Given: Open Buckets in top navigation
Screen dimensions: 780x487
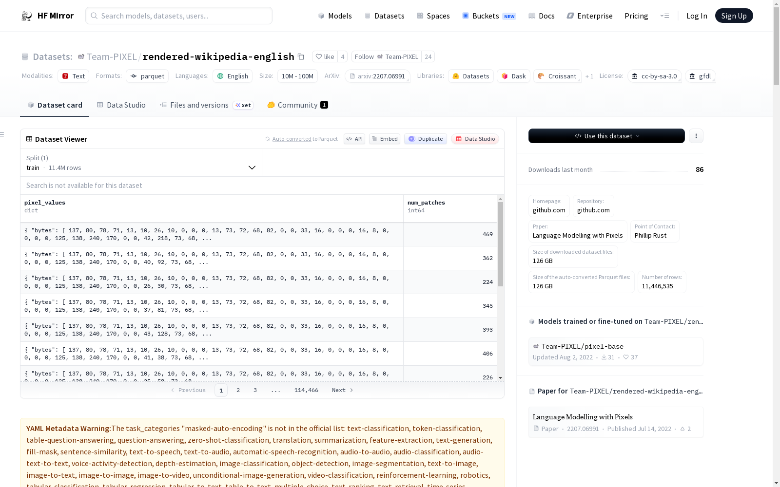Looking at the screenshot, I should click(489, 16).
